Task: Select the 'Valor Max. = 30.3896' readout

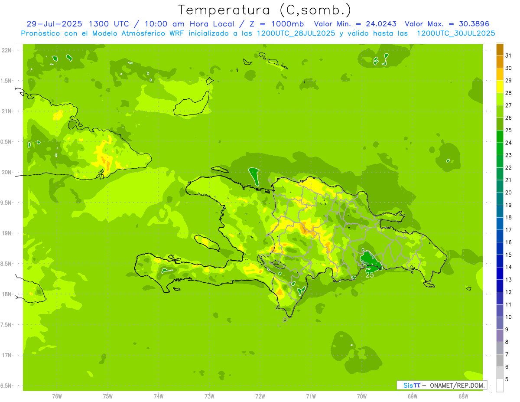Action: pos(447,24)
